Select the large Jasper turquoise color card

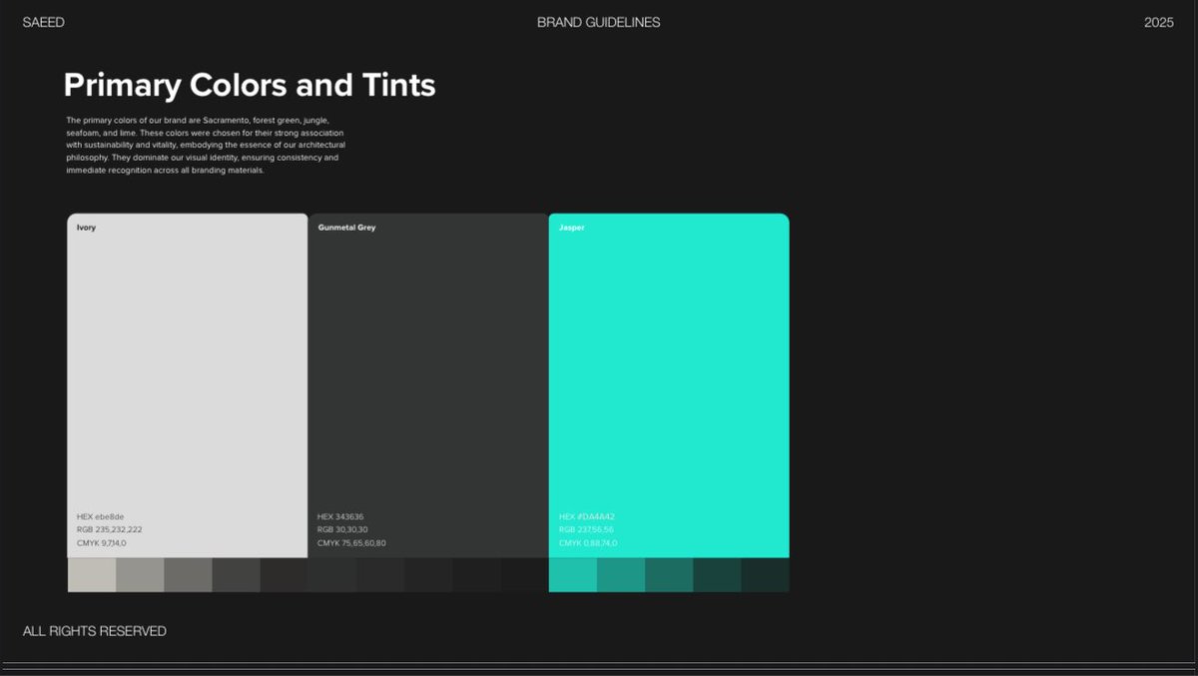(x=669, y=385)
